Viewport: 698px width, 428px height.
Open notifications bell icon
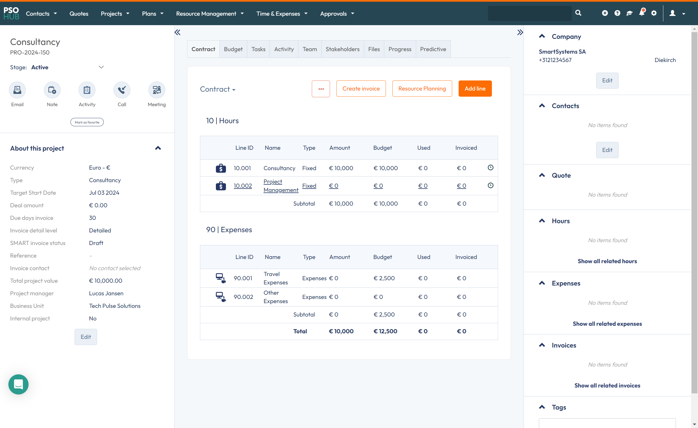point(642,13)
